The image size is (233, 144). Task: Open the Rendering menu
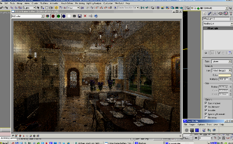click(80, 3)
